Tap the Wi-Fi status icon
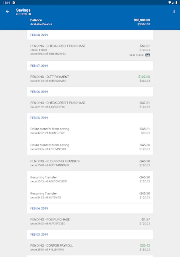Viewport: 180px width, 257px height. pos(169,3)
